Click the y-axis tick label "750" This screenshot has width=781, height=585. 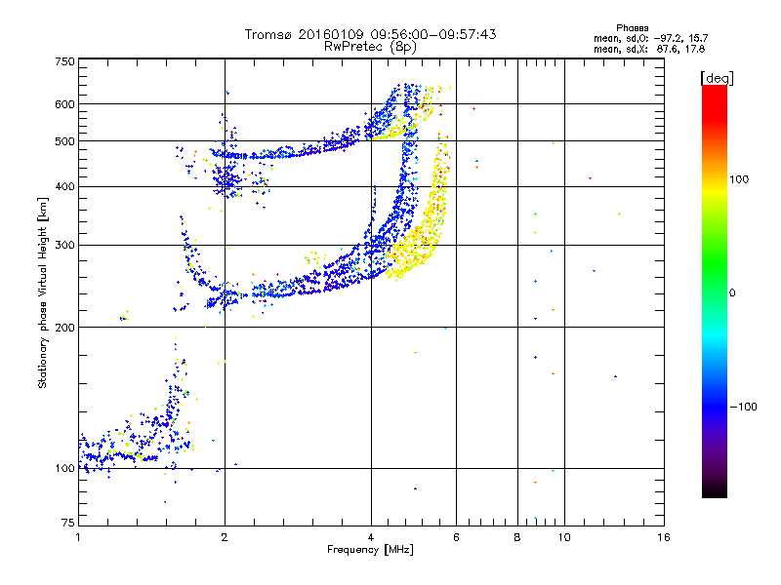click(64, 61)
